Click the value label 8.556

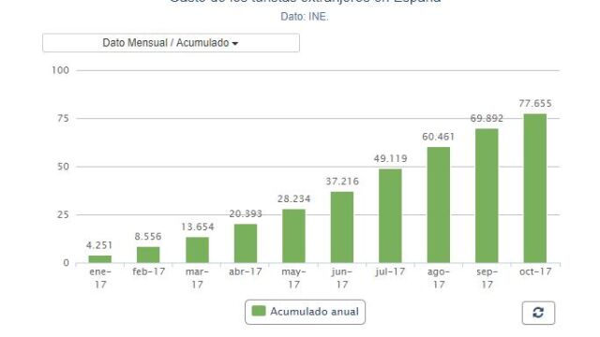click(148, 237)
